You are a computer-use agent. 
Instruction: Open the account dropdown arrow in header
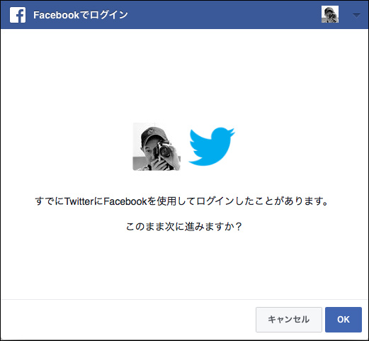(x=356, y=16)
